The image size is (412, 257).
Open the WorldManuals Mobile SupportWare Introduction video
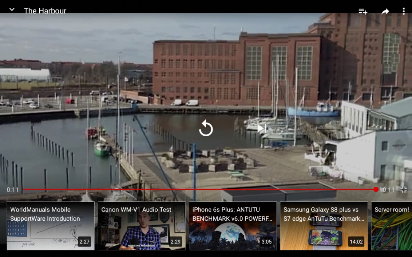pyautogui.click(x=51, y=226)
